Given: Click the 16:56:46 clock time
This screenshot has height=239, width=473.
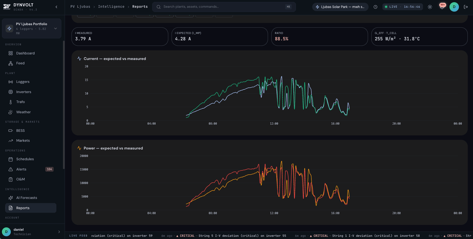Looking at the screenshot, I should pos(412,7).
